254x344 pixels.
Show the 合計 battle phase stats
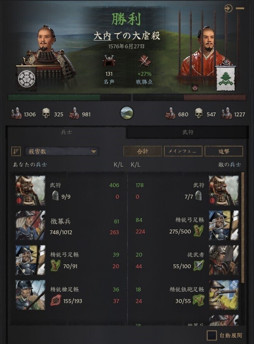pos(143,151)
